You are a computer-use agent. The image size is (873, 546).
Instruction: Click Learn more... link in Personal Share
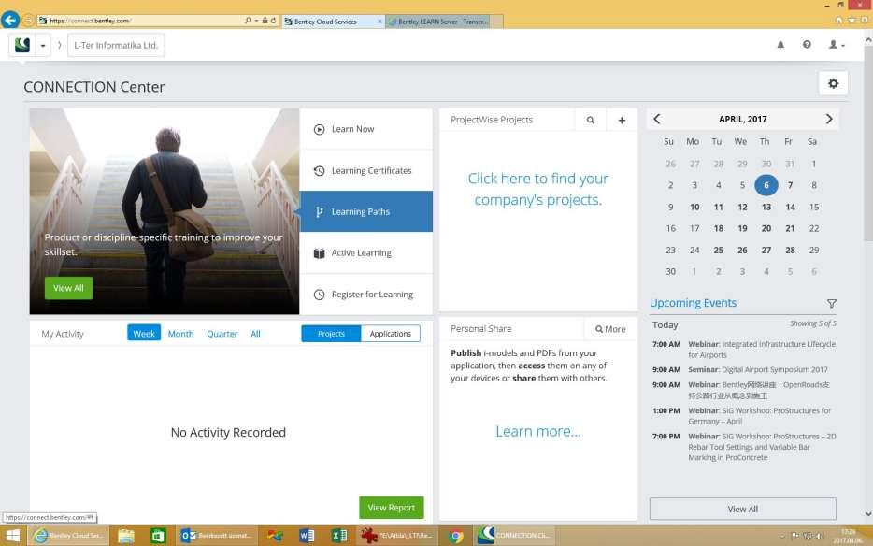537,431
